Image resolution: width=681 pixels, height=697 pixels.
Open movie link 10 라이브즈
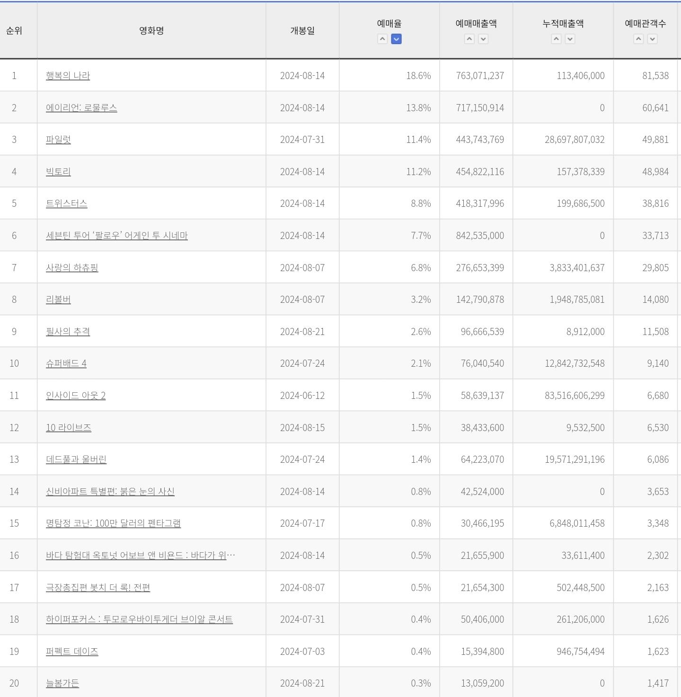tap(69, 428)
